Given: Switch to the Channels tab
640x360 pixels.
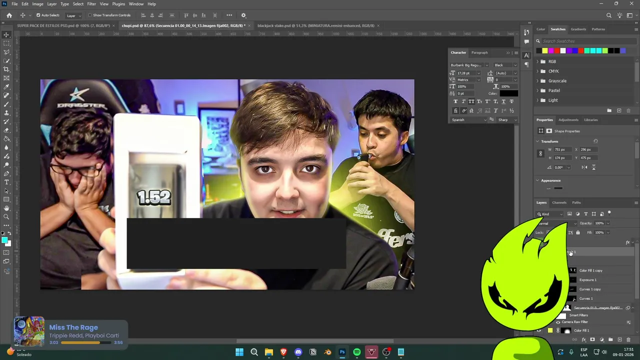Looking at the screenshot, I should 559,202.
